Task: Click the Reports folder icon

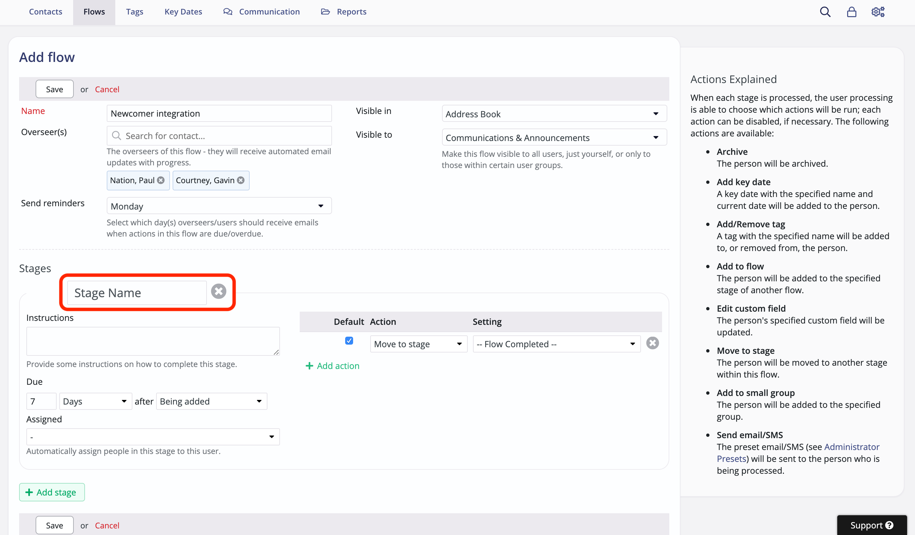Action: [325, 11]
